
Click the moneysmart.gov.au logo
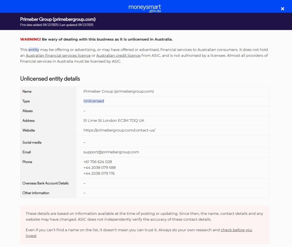click(x=144, y=8)
